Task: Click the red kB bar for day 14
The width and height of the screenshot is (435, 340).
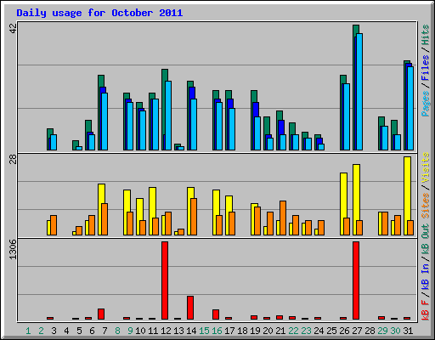Action: click(190, 308)
